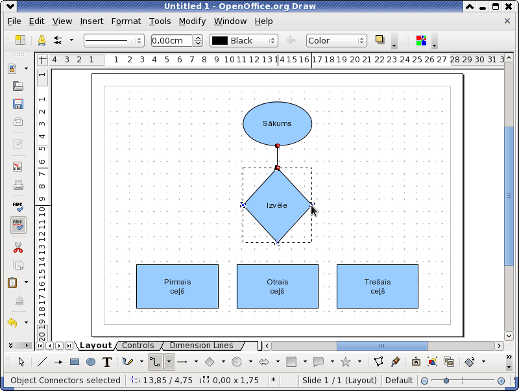This screenshot has width=519, height=391.
Task: Choose the Stars shapes tool
Action: click(x=346, y=362)
